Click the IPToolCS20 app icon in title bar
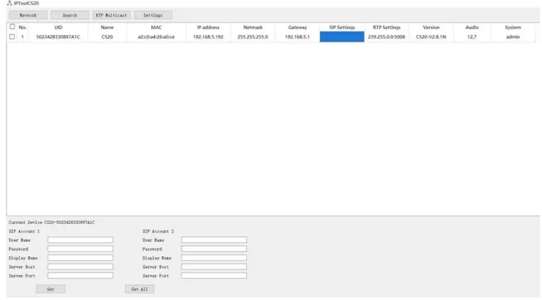Viewport: 542px width, 300px height. 9,3
